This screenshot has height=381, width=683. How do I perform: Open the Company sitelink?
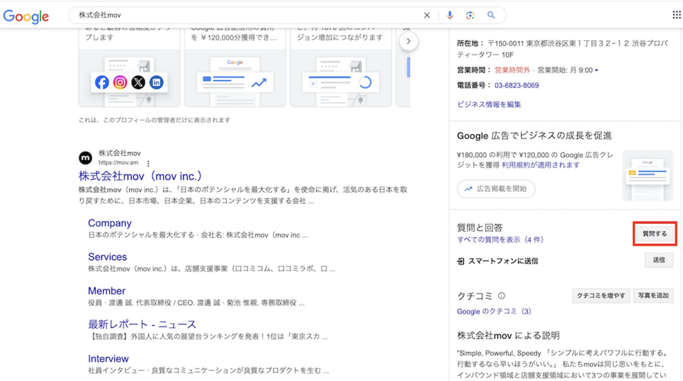coord(110,223)
